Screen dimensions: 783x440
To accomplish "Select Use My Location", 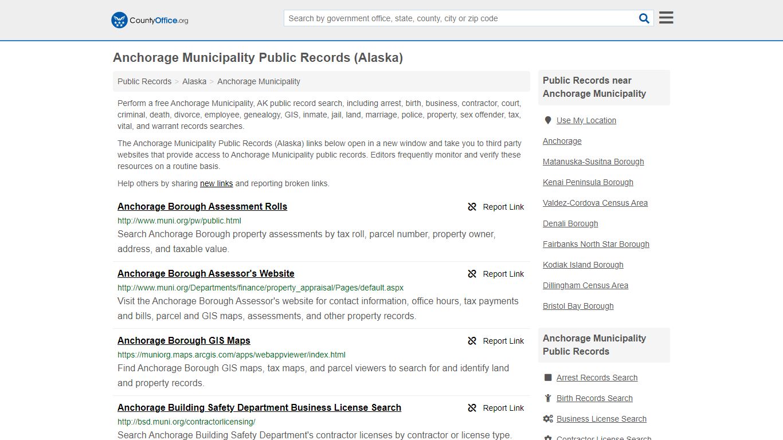I will pyautogui.click(x=586, y=120).
